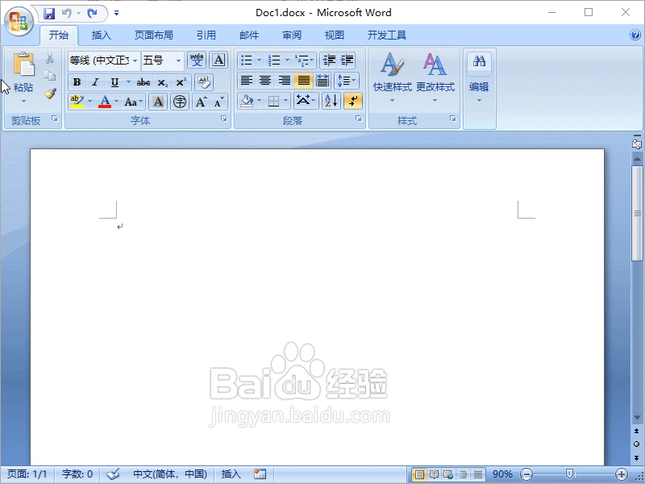Viewport: 645px width, 484px height.
Task: Toggle italic formatting
Action: pyautogui.click(x=95, y=81)
